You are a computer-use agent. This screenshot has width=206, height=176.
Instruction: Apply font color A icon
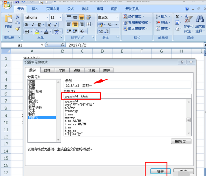coord(46,31)
